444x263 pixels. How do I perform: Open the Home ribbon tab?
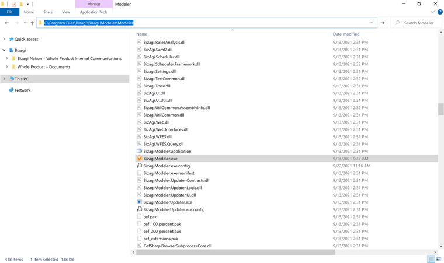click(29, 12)
